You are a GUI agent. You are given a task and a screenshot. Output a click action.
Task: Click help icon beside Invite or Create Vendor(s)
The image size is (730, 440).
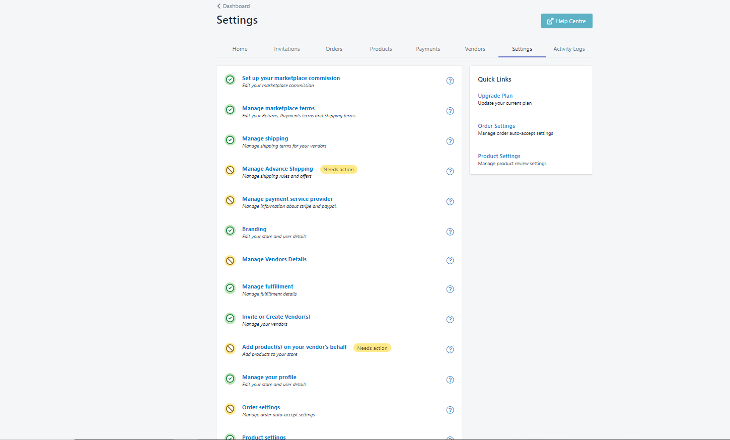click(450, 319)
